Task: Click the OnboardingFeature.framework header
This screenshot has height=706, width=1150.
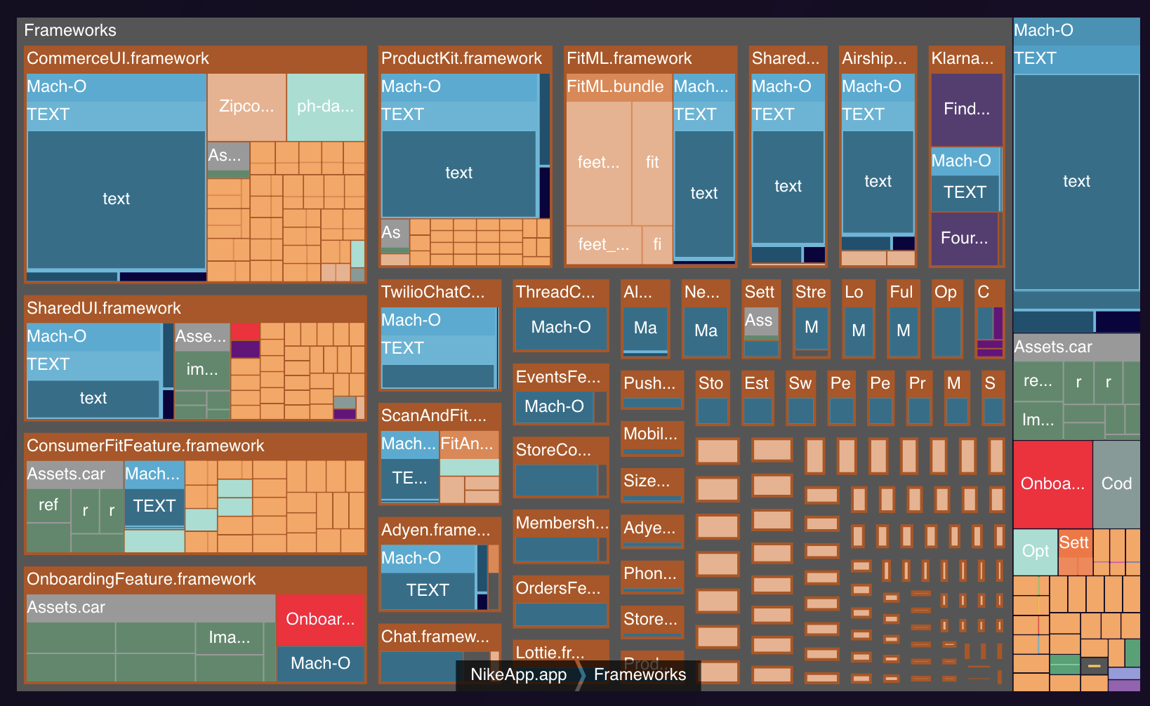Action: pos(195,579)
